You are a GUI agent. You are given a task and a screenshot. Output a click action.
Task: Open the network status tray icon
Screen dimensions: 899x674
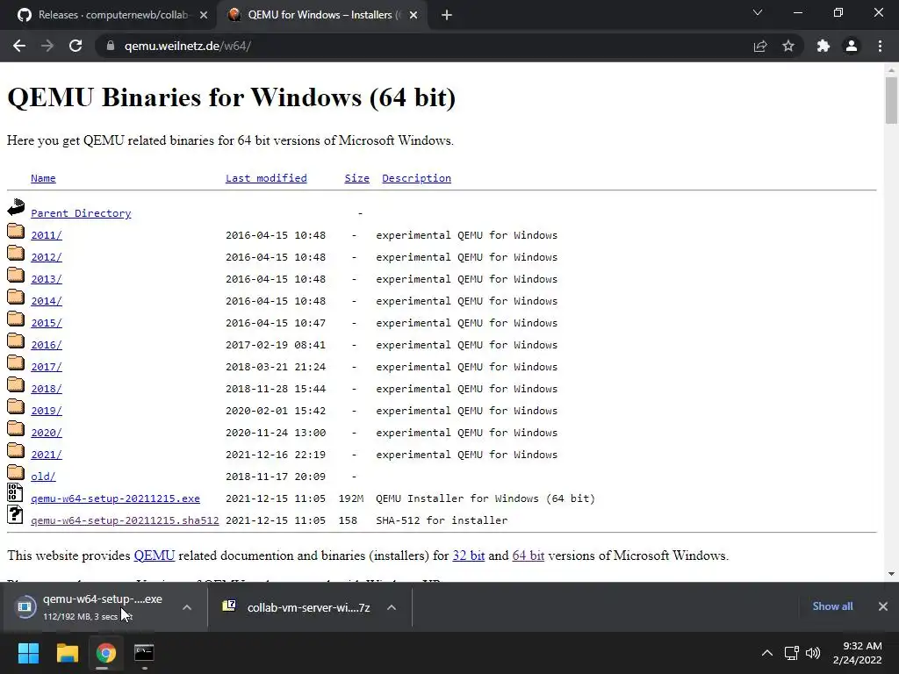[x=791, y=653]
